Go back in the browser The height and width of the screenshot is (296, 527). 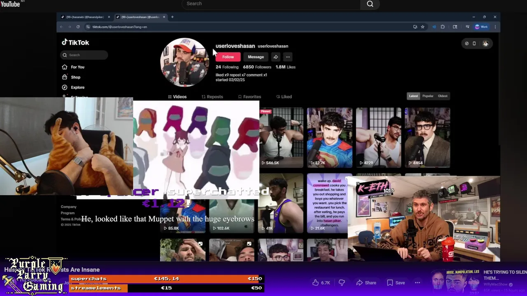coord(61,27)
